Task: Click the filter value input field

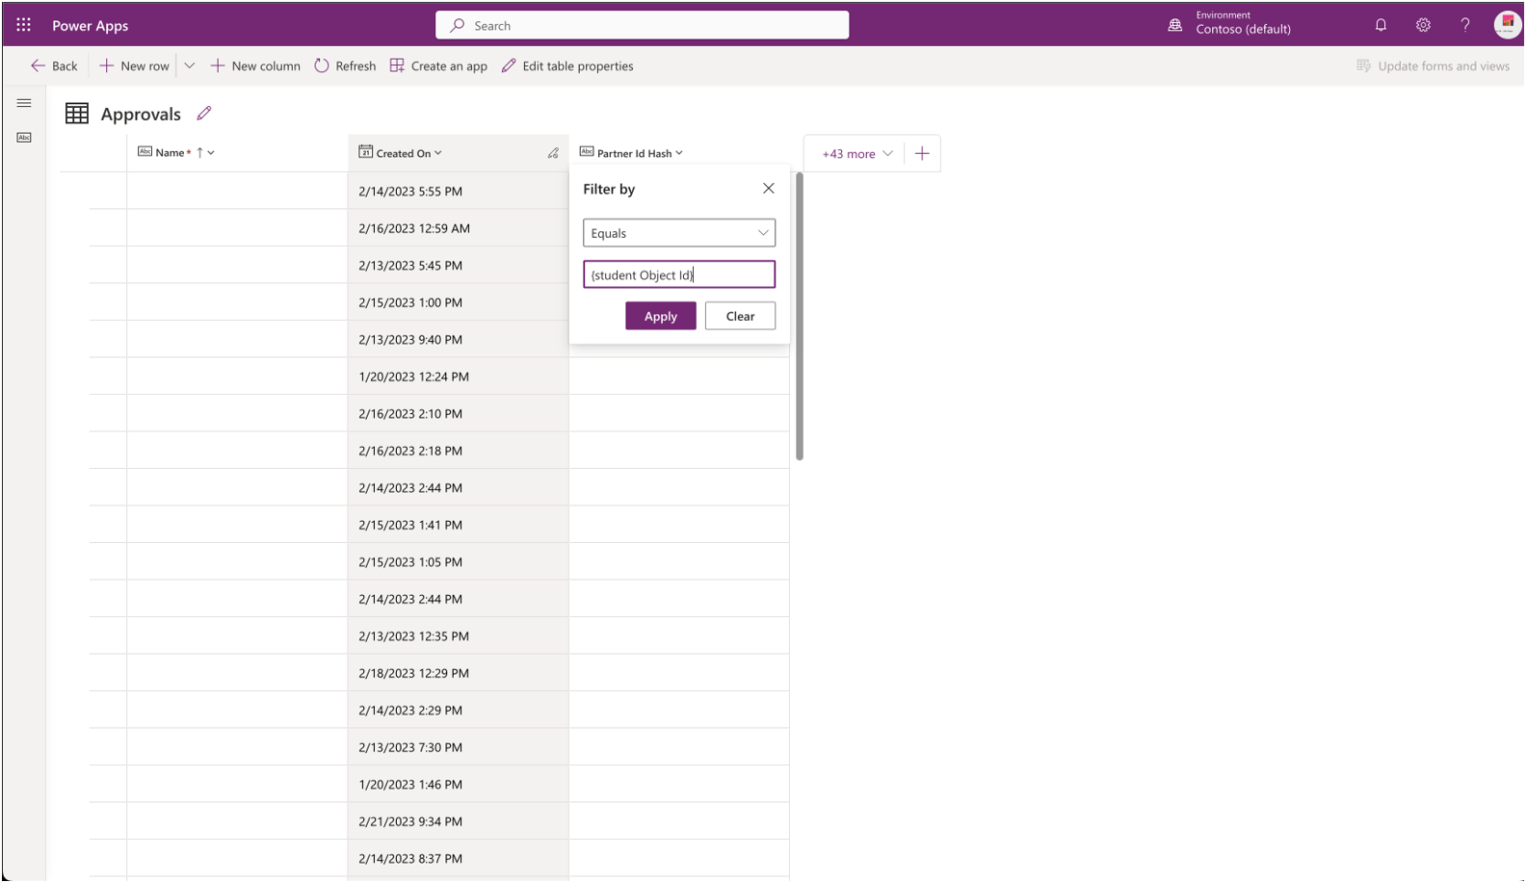Action: (679, 274)
